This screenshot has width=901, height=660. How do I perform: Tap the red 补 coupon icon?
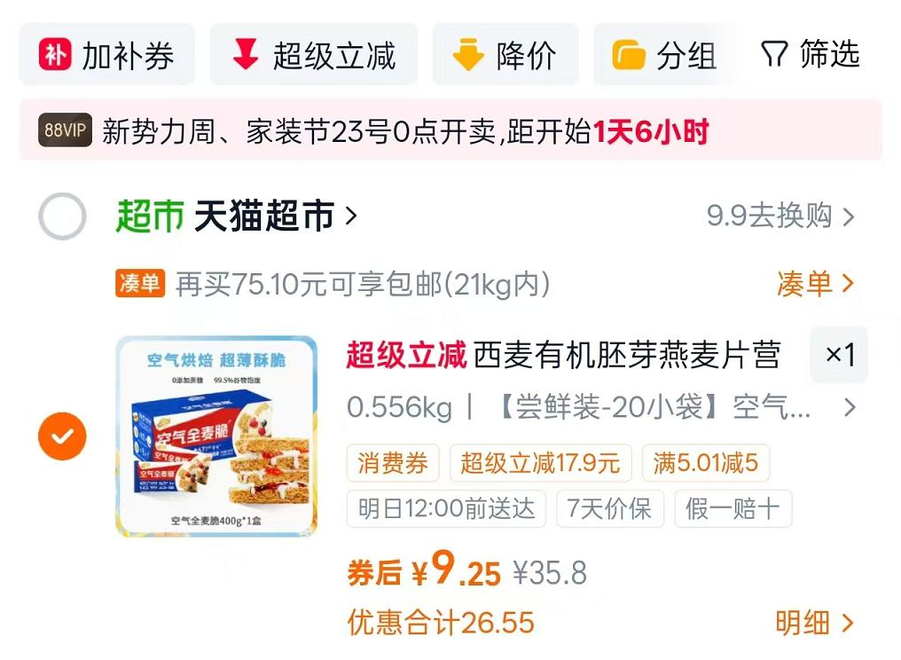coord(55,55)
